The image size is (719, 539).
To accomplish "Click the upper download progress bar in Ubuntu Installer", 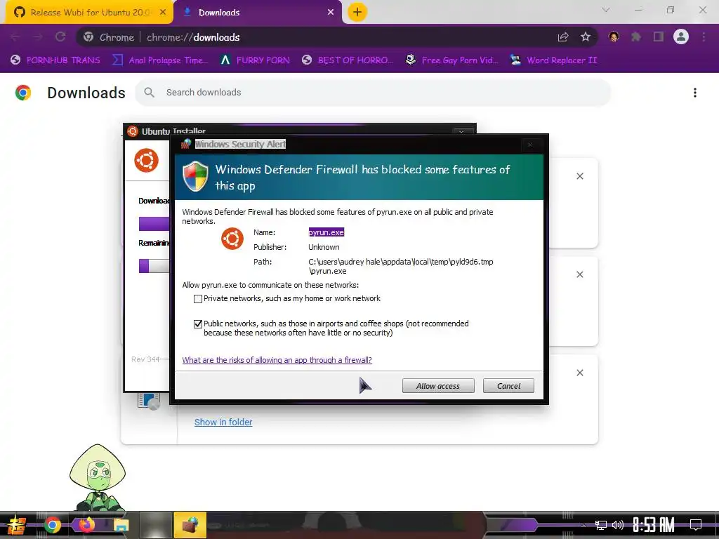I will (154, 224).
